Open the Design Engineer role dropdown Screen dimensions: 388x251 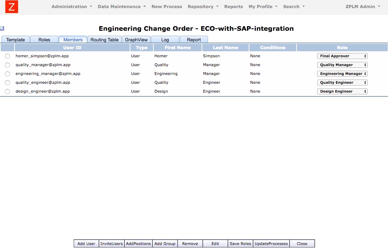342,91
